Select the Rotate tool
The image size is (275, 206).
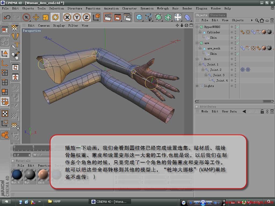(x=55, y=17)
